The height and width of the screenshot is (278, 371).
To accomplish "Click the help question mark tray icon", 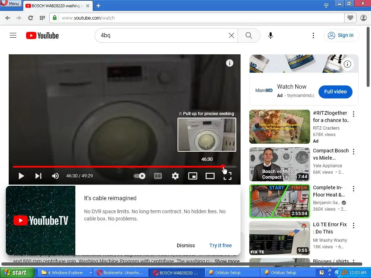I will tap(321, 273).
